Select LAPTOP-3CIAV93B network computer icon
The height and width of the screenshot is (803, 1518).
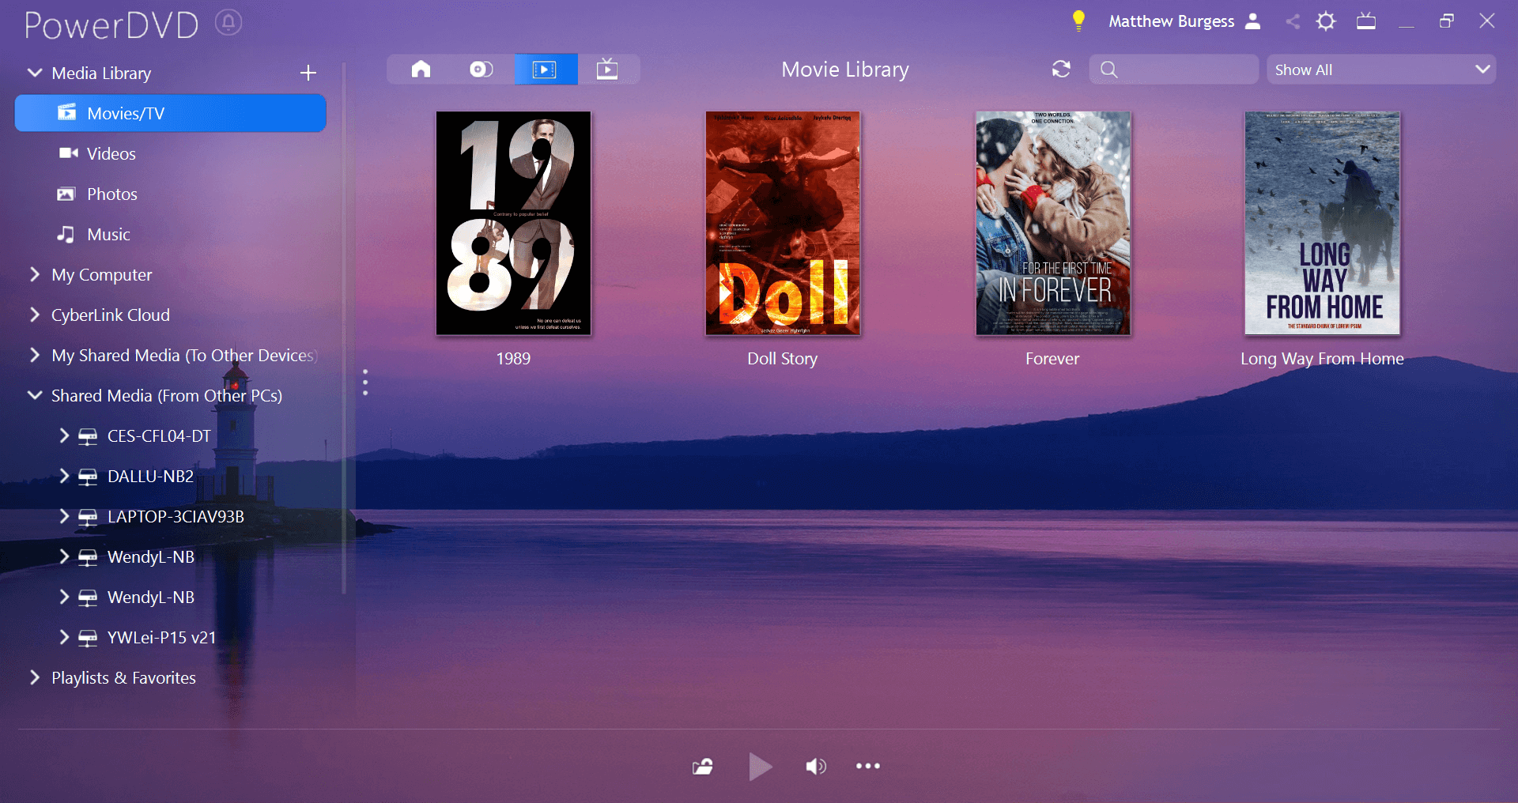(88, 518)
